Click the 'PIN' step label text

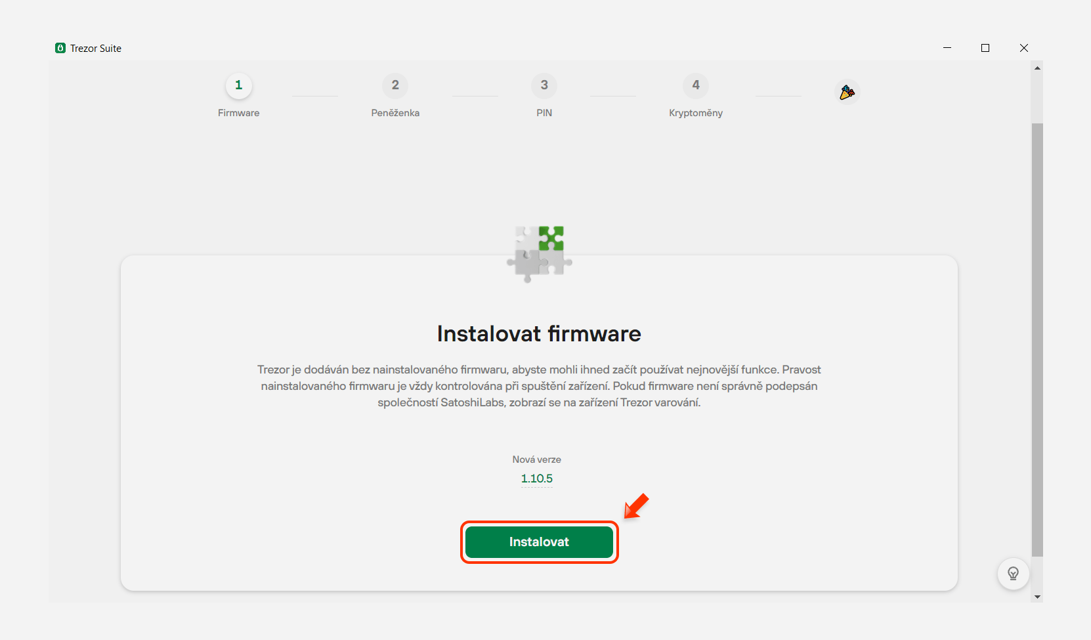click(x=544, y=113)
